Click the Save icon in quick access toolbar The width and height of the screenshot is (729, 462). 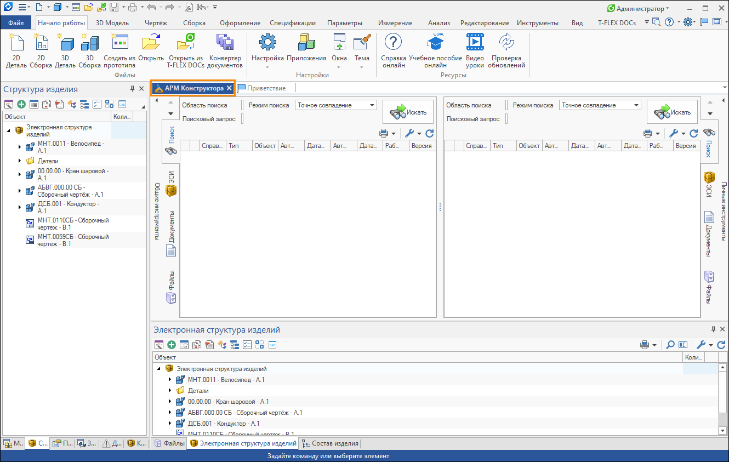pos(114,8)
